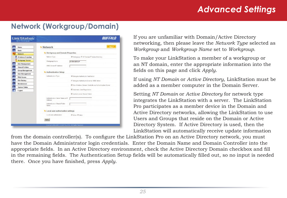The image size is (287, 198).
Task: Click the Shared Folders sidebar icon
Action: 14,67
